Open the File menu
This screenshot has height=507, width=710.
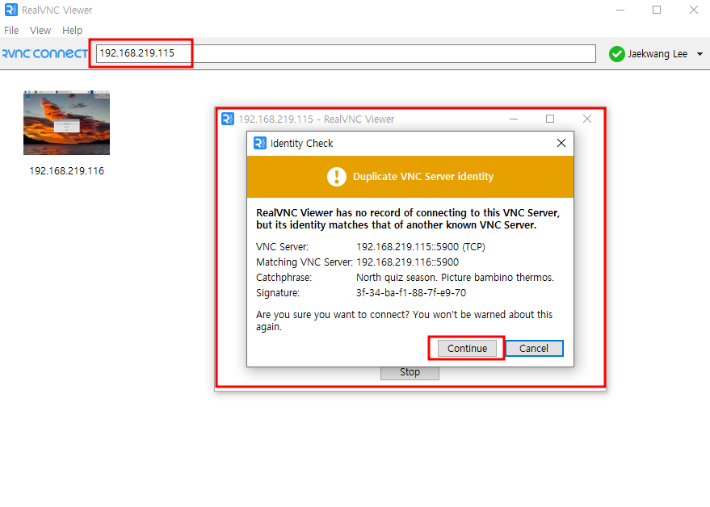11,31
